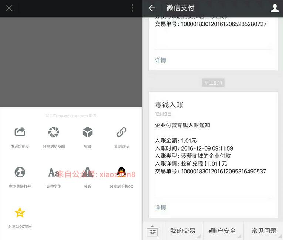The height and width of the screenshot is (240, 283).
Task: Open the 账户安全 bottom menu
Action: 224,231
